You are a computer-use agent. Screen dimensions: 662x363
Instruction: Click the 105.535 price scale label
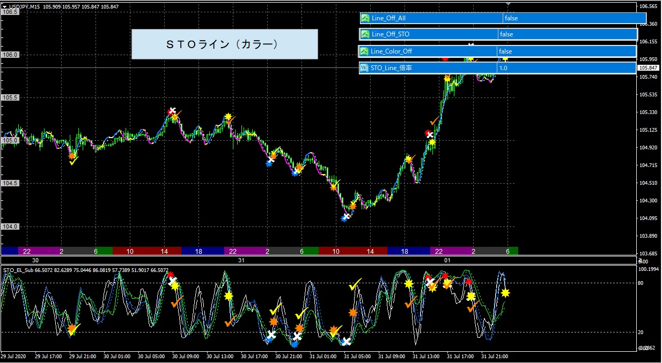coord(649,95)
